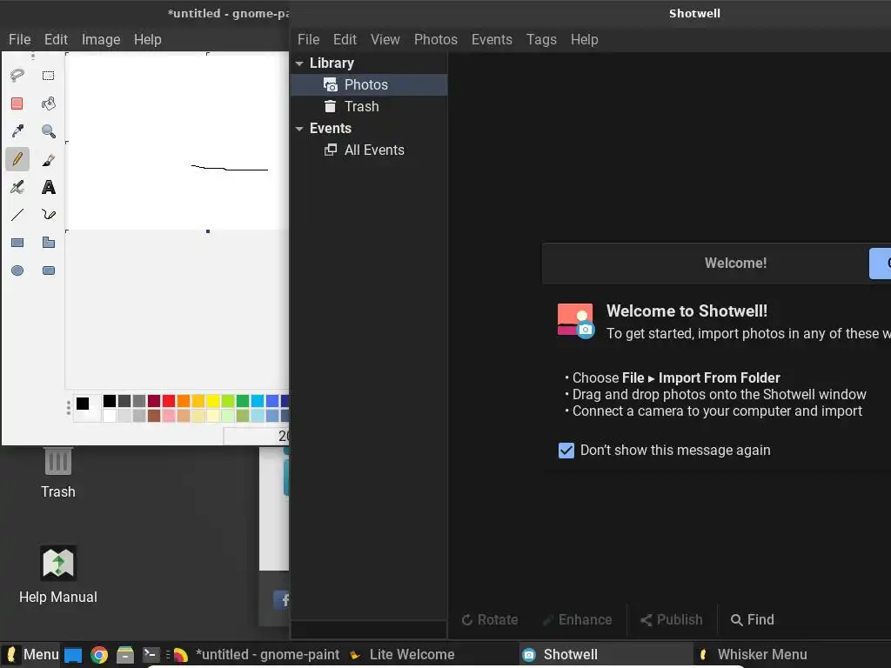
Task: Open gnome-paint File menu
Action: pyautogui.click(x=19, y=39)
